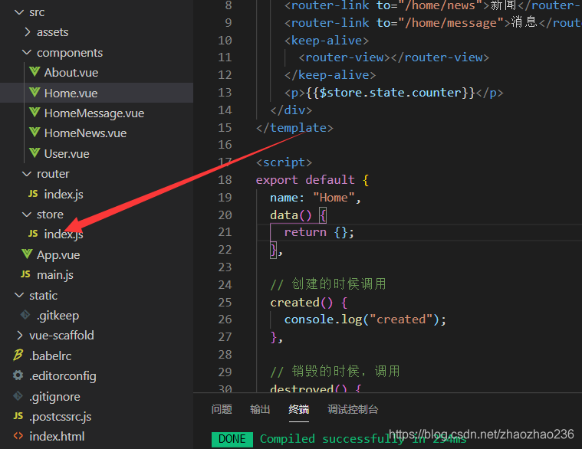Click the git icon beside .gitkeep
The image size is (582, 449).
pos(25,315)
